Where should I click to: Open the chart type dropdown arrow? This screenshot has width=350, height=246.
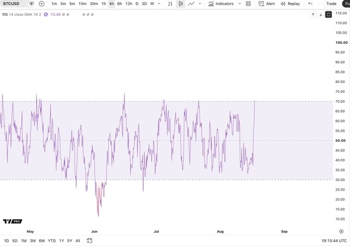click(x=200, y=4)
